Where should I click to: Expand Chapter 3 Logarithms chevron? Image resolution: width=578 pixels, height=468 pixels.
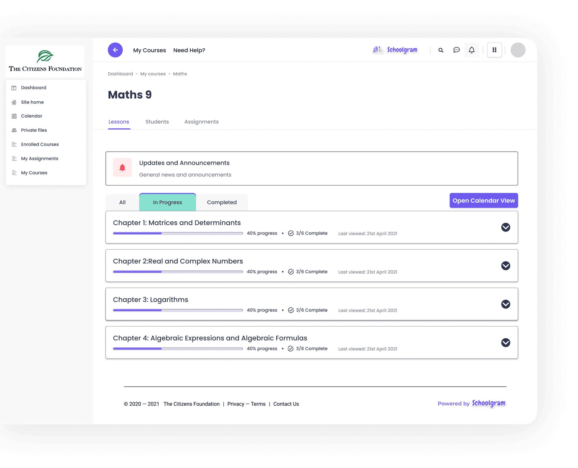pos(505,304)
